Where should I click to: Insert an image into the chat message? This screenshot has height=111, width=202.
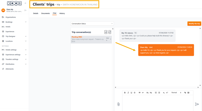coord(188,92)
